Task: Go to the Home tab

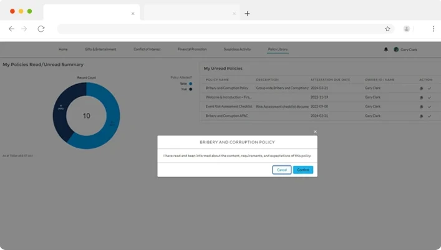Action: point(63,49)
